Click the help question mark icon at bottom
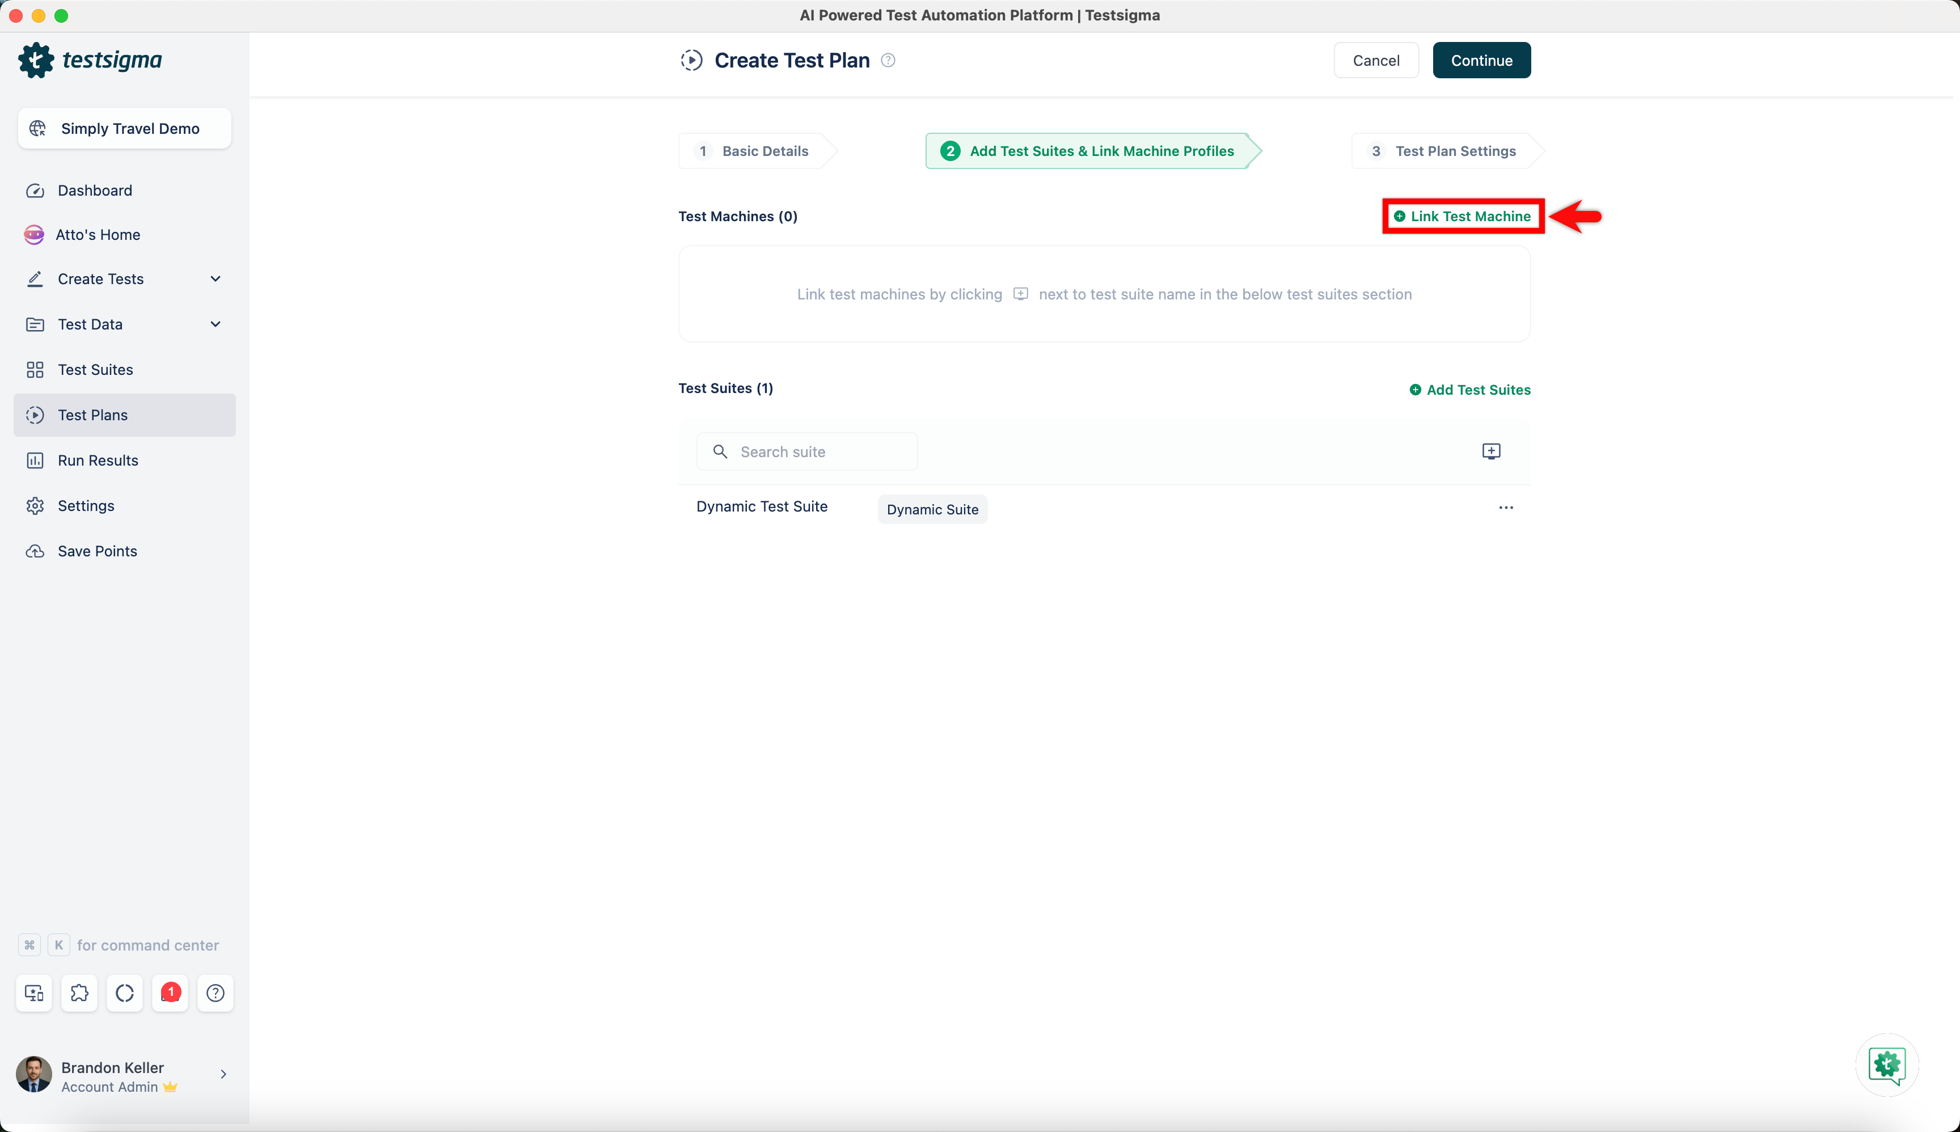1960x1132 pixels. 214,993
